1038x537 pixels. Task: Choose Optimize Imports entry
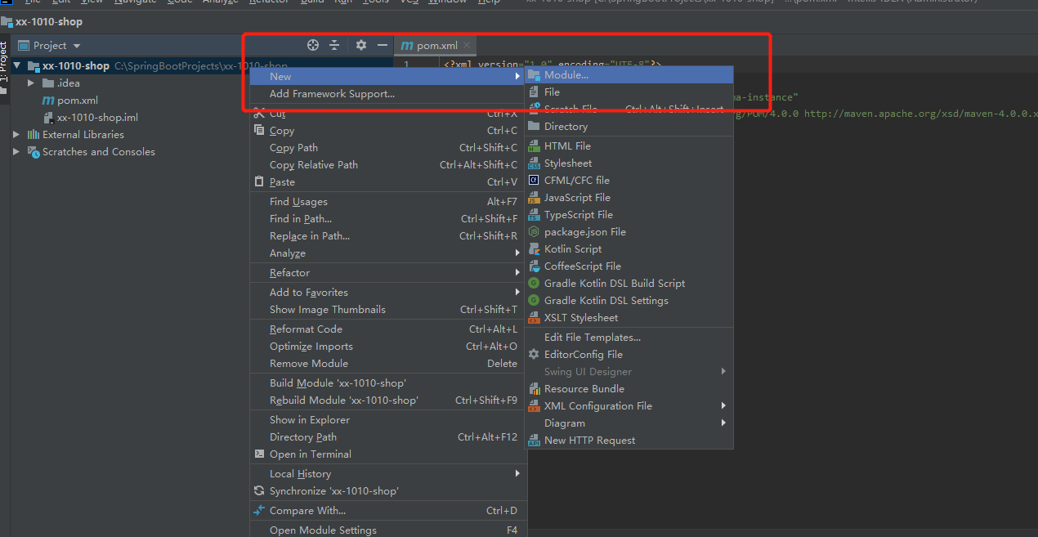(x=387, y=346)
